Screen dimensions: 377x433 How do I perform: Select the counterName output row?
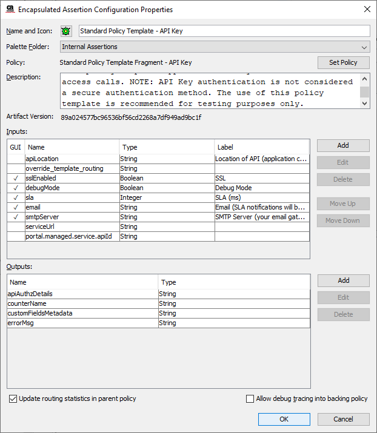[x=82, y=303]
